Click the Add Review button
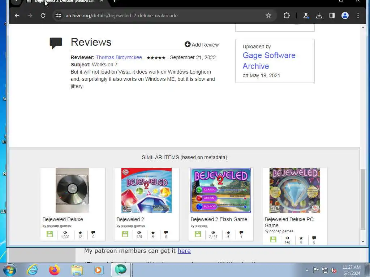Image resolution: width=370 pixels, height=277 pixels. [x=202, y=44]
